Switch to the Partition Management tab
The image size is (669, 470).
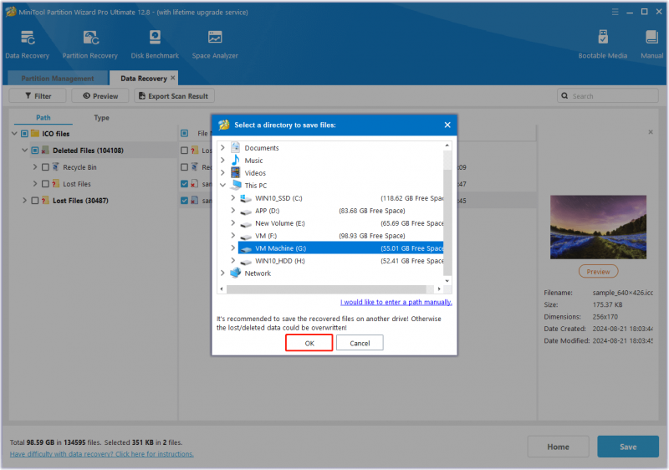(58, 79)
